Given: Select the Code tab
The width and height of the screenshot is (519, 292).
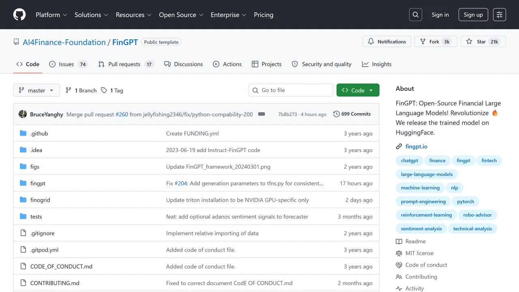Looking at the screenshot, I should pyautogui.click(x=28, y=64).
